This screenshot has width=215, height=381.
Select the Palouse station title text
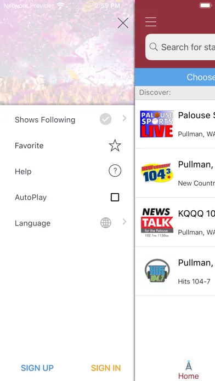[196, 115]
